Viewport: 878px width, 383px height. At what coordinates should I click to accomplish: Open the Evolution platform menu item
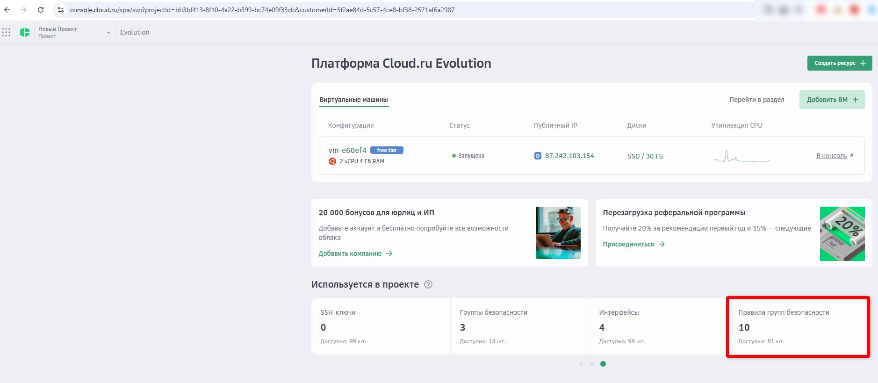coord(135,32)
